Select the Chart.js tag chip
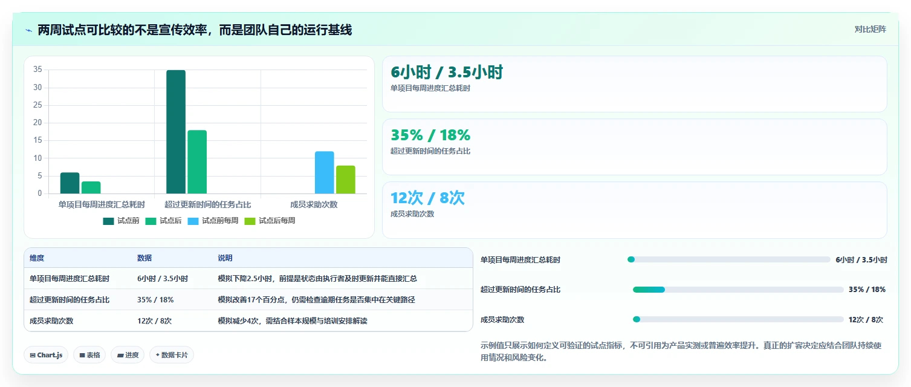 (x=46, y=355)
